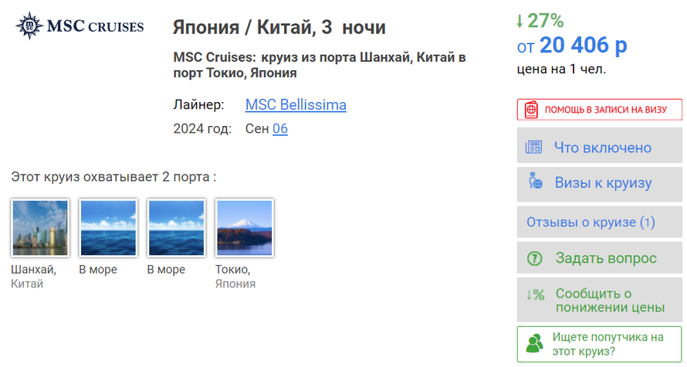
Task: Subscribe via Сообщить о понижении цены
Action: click(x=599, y=300)
